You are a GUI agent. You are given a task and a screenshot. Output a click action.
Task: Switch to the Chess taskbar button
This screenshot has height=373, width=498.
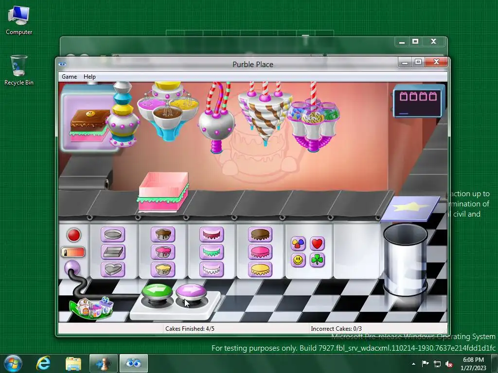point(104,363)
